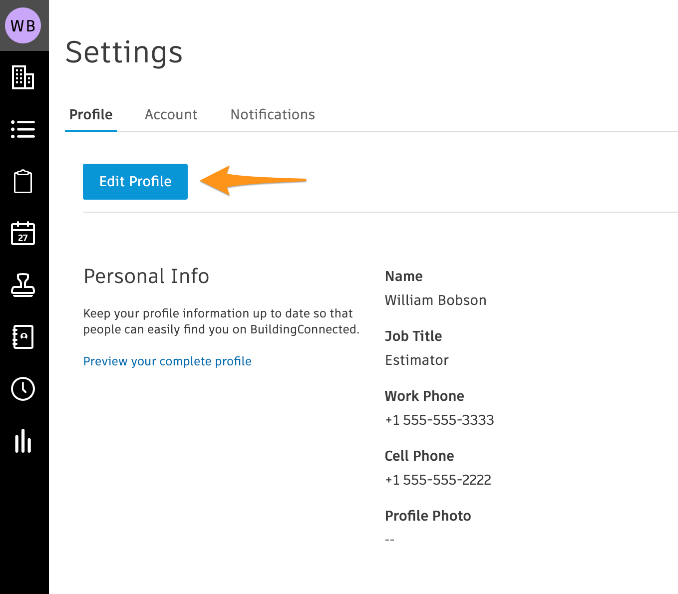Switch to the Account tab

(x=171, y=115)
